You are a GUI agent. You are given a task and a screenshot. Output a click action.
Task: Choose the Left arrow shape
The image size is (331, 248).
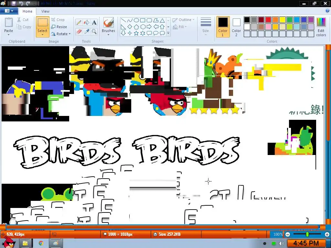click(156, 27)
